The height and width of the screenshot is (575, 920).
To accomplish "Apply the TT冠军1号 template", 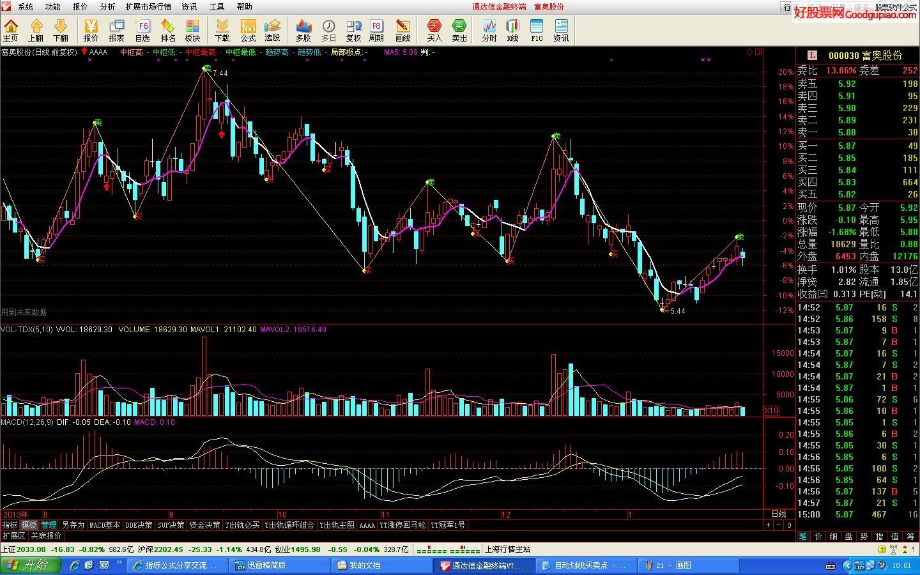I will tap(448, 525).
